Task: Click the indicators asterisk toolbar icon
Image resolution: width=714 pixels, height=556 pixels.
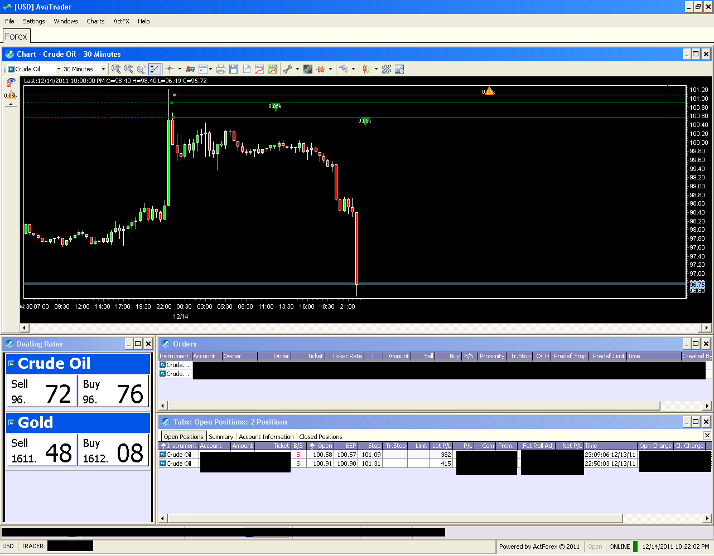Action: [x=321, y=69]
